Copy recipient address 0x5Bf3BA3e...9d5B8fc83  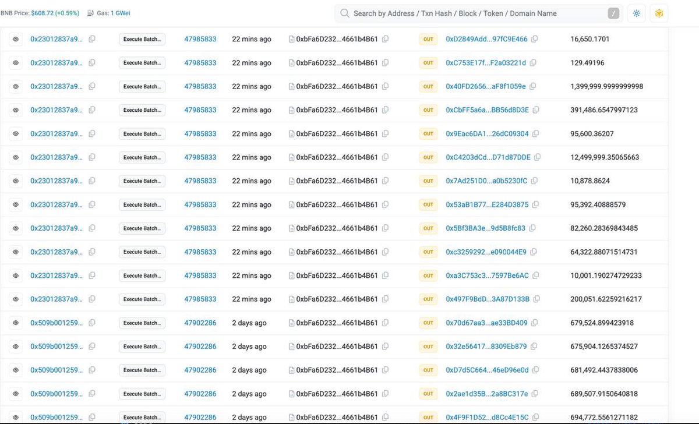point(532,228)
